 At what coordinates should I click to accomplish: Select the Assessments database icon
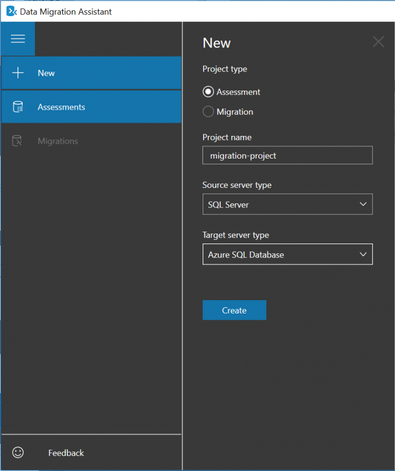tap(17, 107)
